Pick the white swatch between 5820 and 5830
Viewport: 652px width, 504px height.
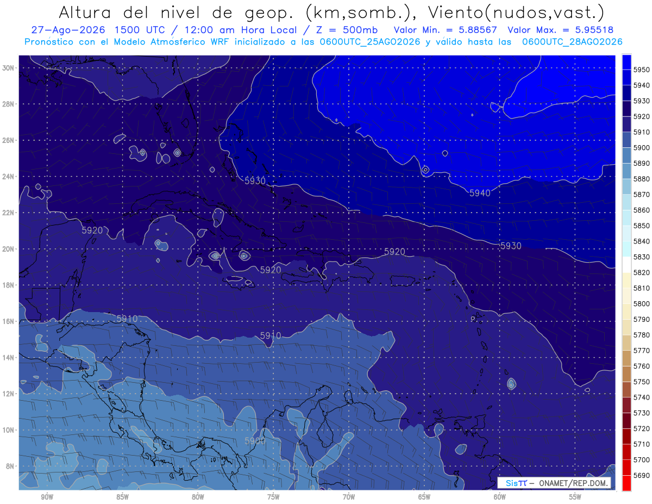point(626,265)
